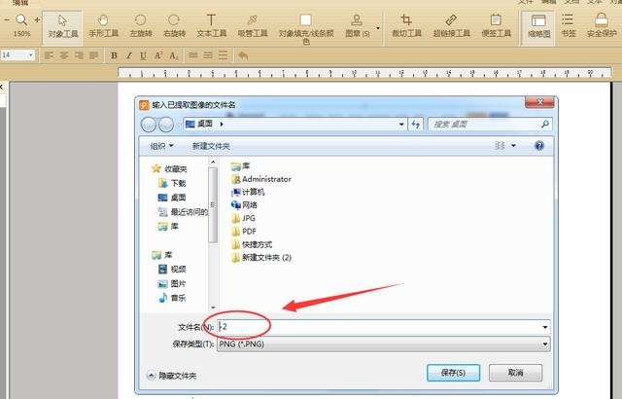622x399 pixels.
Task: Click the magnifier zoom icon
Action: (x=21, y=19)
